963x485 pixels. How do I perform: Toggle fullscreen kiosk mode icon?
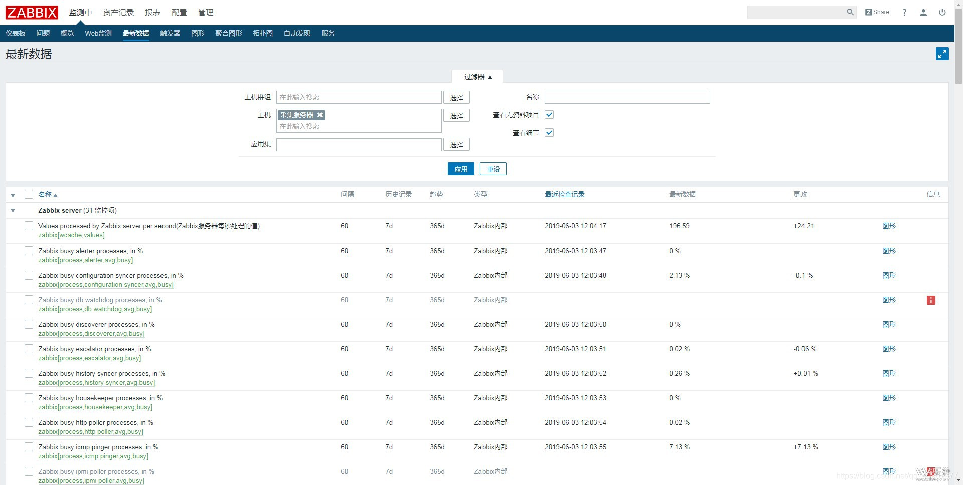click(x=942, y=54)
